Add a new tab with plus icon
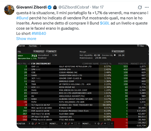Image resolution: width=151 pixels, height=131 pixels. point(40,46)
